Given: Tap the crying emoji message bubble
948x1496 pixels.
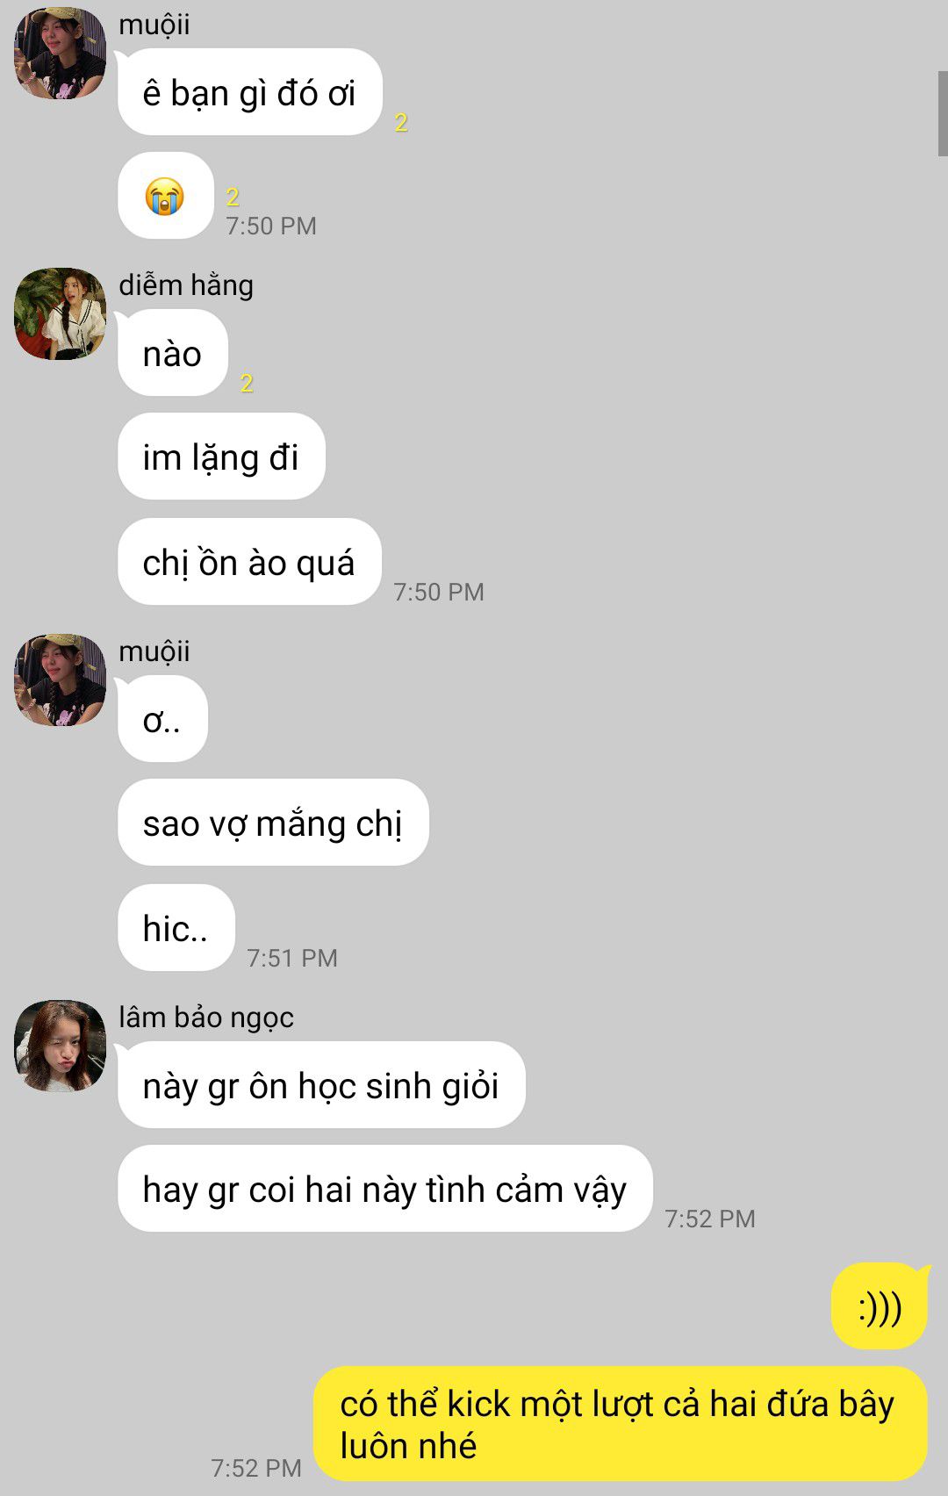Looking at the screenshot, I should (x=166, y=196).
